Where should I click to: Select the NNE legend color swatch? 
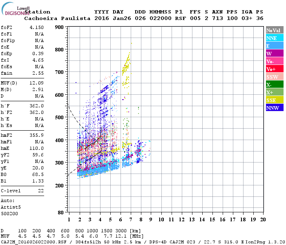point(275,38)
